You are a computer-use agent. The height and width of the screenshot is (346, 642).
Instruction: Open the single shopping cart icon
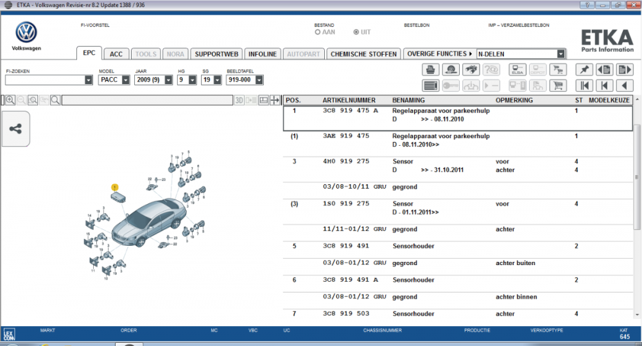tap(558, 85)
